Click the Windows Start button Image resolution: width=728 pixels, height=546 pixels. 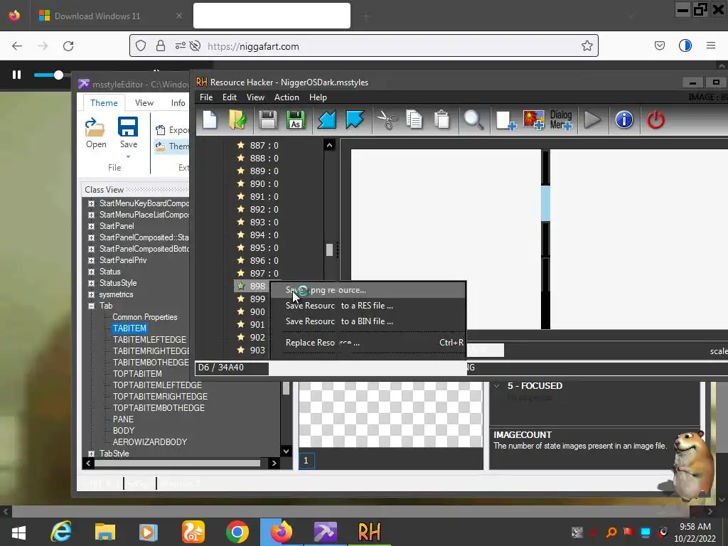(18, 532)
